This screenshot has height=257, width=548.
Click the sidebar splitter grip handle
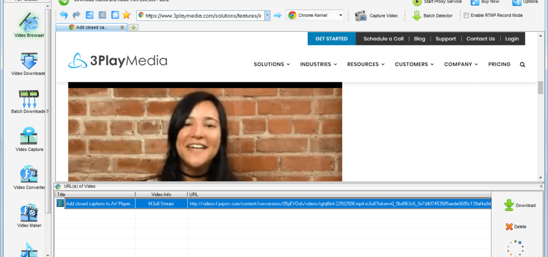(48, 111)
